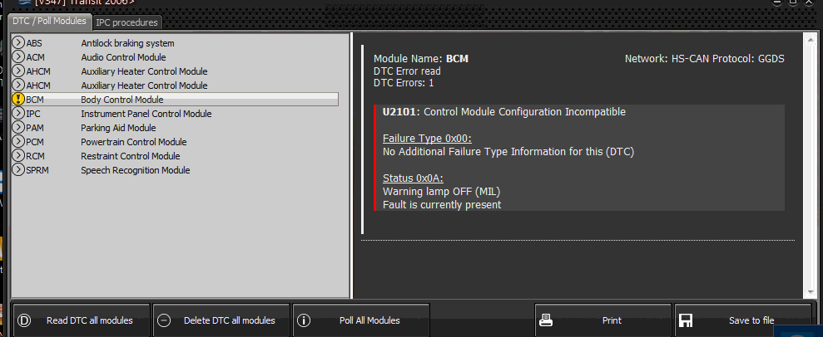This screenshot has width=823, height=337.
Task: Click the arrow icon next to PCM
Action: tap(18, 142)
